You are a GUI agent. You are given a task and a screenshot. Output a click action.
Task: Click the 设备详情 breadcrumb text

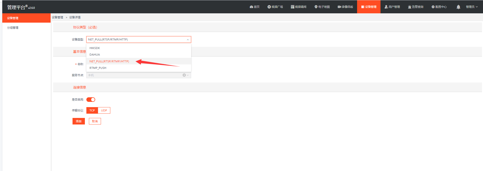(75, 17)
